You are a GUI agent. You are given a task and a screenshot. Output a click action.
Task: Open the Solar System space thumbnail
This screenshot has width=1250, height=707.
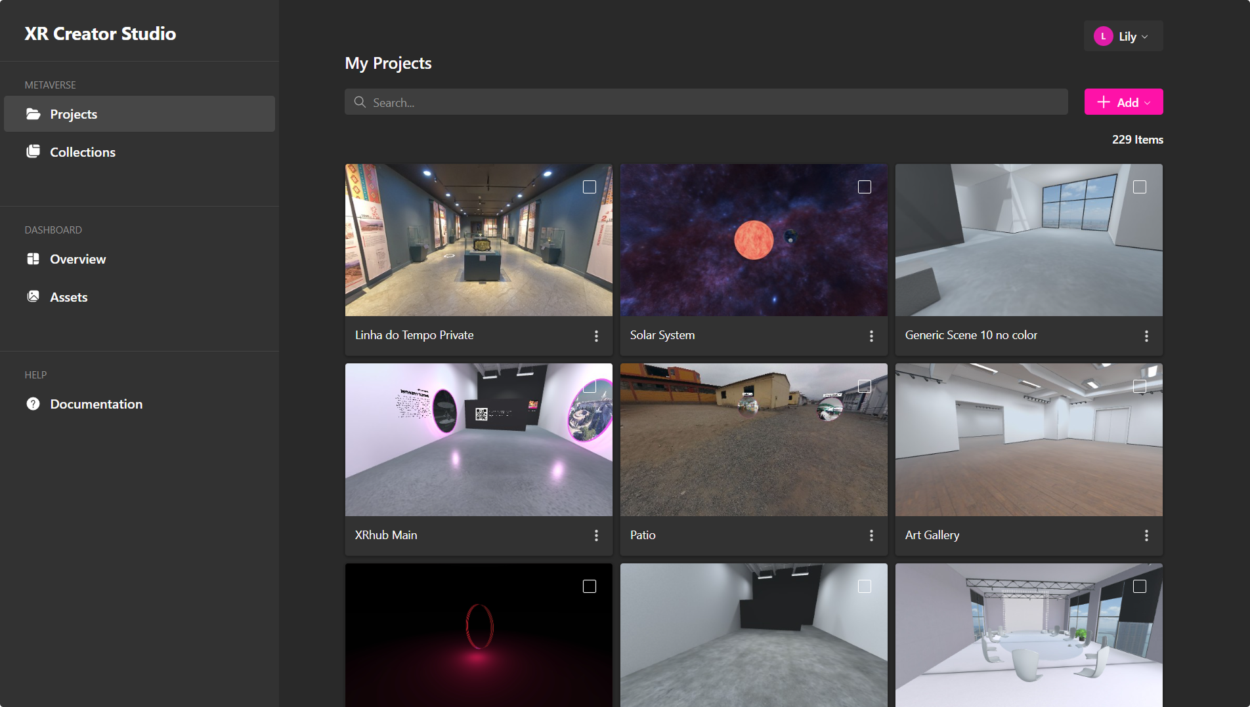[x=754, y=240]
